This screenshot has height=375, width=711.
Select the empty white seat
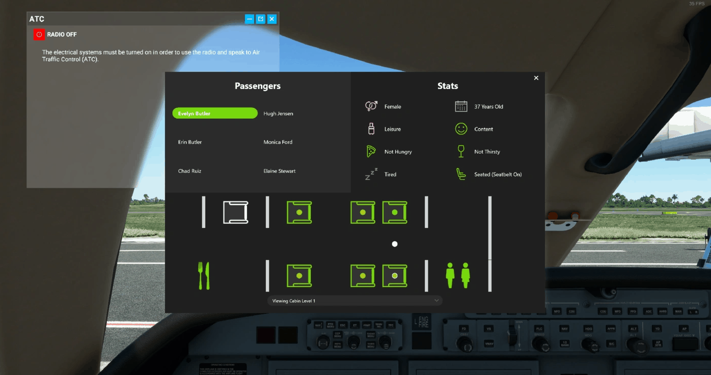235,212
